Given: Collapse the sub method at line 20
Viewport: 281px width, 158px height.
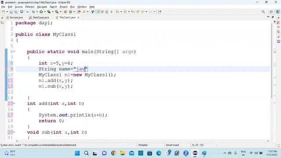Looking at the screenshot, I should point(14,132).
